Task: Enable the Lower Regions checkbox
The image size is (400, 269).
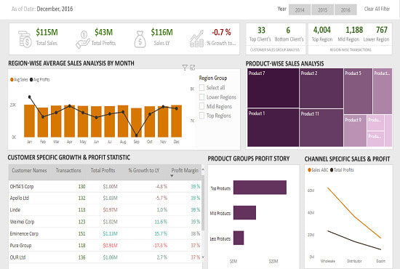Action: (201, 97)
